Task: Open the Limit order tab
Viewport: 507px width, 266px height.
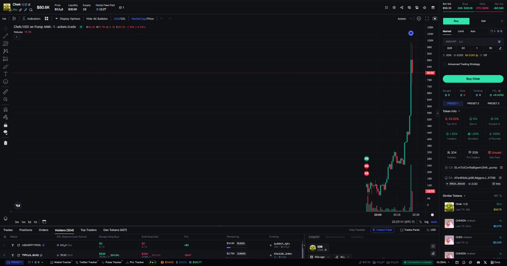Action: click(461, 31)
